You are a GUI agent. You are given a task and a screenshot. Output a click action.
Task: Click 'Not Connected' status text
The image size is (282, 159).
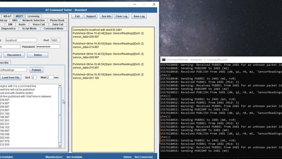144,157
